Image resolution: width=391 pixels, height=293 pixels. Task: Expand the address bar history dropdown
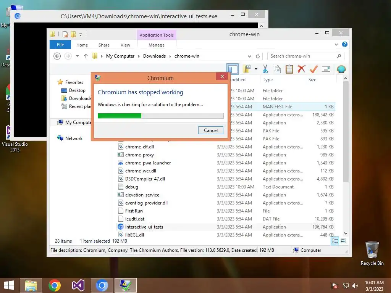[249, 56]
